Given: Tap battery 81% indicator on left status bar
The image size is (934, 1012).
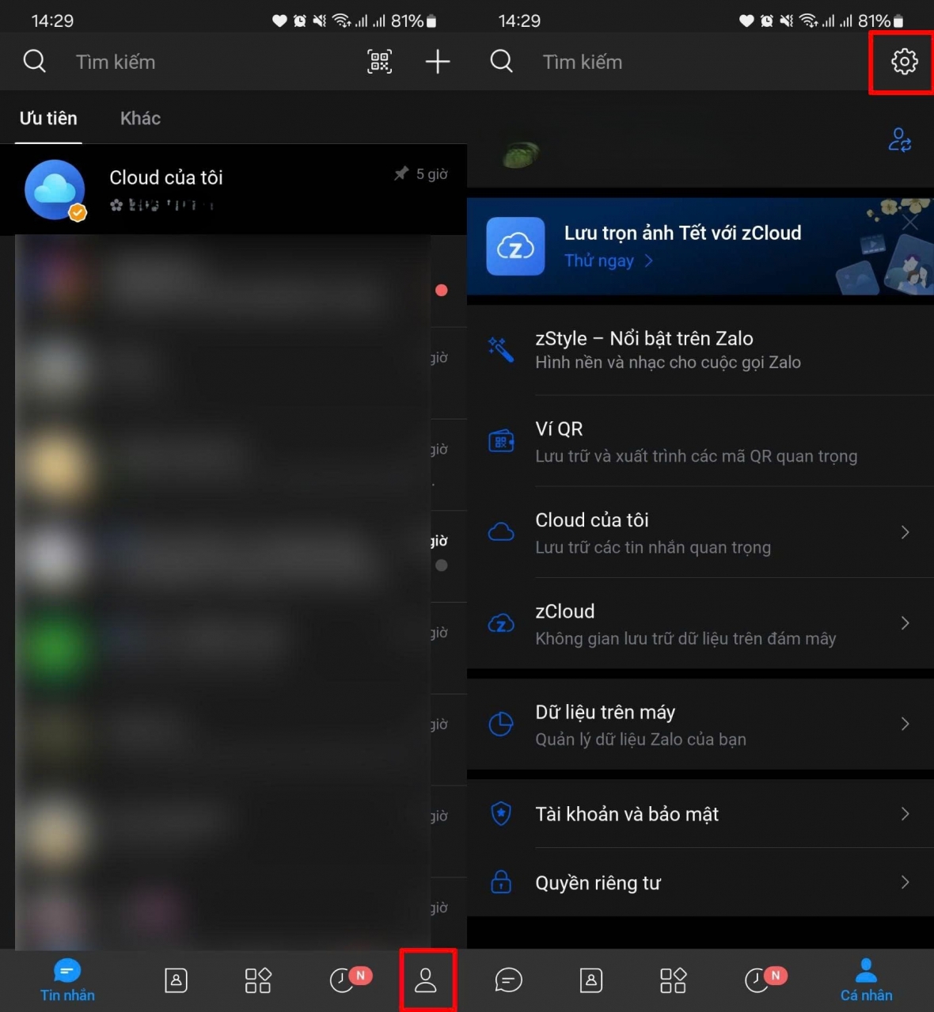Looking at the screenshot, I should (x=414, y=21).
